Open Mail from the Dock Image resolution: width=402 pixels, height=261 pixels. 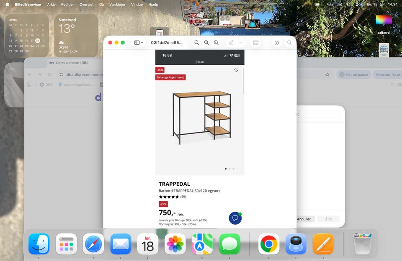point(121,244)
